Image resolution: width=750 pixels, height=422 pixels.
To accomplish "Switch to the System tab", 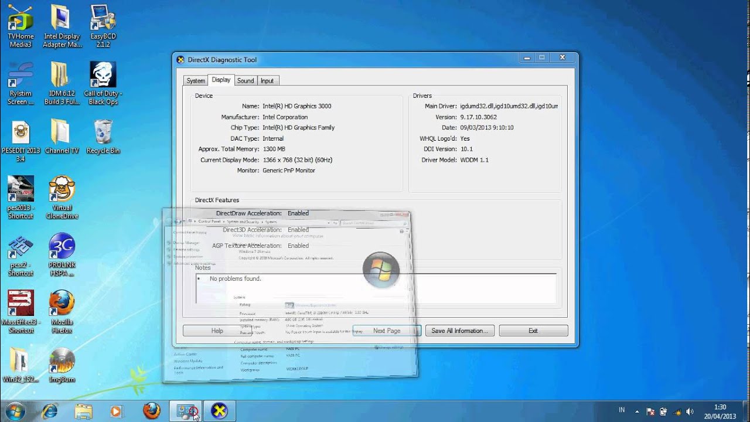I will 195,80.
